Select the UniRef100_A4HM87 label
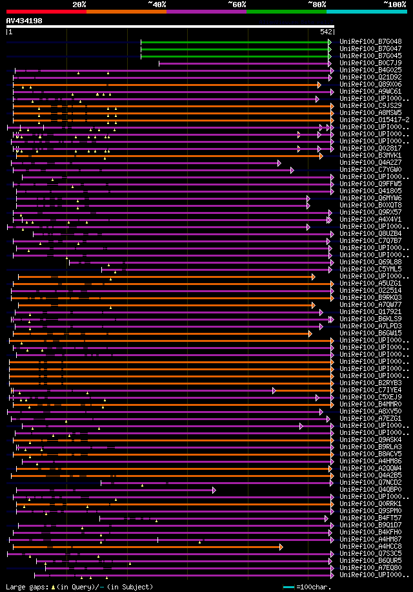Image resolution: width=413 pixels, height=592 pixels. [x=370, y=540]
